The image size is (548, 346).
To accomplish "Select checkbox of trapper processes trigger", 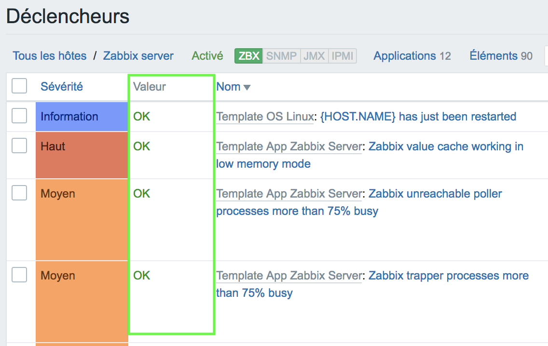I will pos(19,275).
